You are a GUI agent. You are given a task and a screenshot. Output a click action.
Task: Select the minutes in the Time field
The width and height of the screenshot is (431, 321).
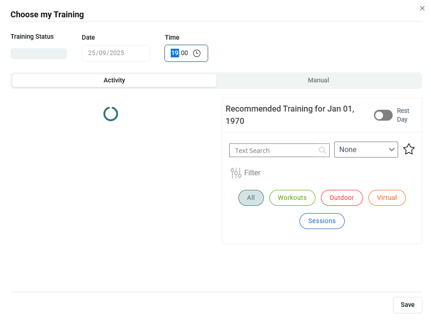[184, 53]
